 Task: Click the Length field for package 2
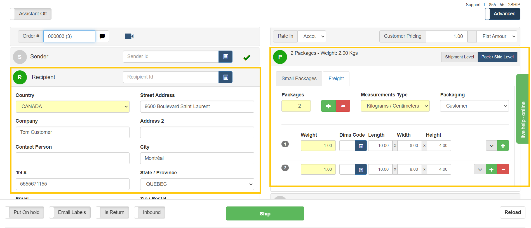coord(380,169)
